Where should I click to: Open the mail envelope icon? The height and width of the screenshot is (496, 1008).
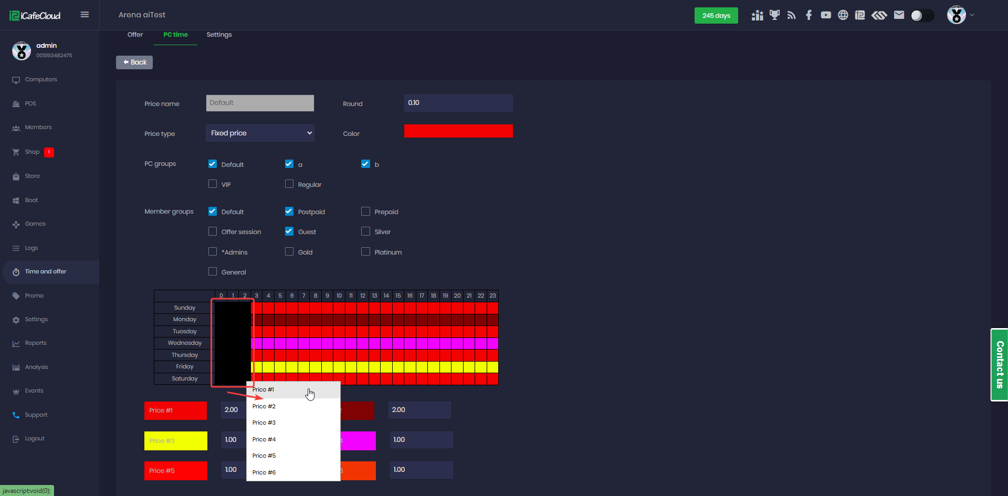pos(899,15)
